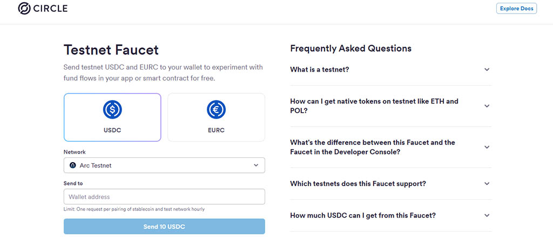Click the Explore Docs button

coord(516,9)
